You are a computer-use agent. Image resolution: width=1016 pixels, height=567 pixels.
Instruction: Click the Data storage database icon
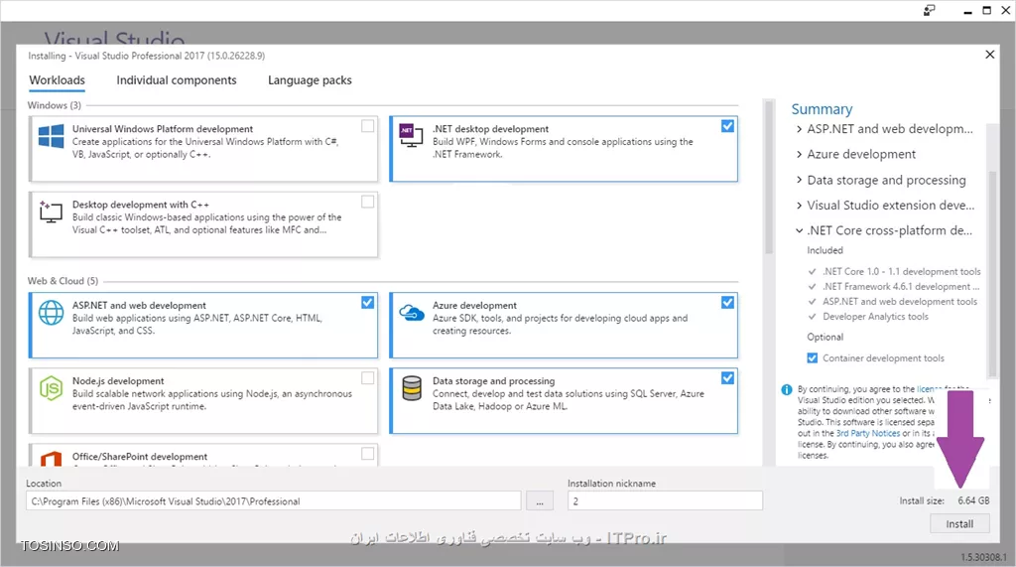click(412, 388)
